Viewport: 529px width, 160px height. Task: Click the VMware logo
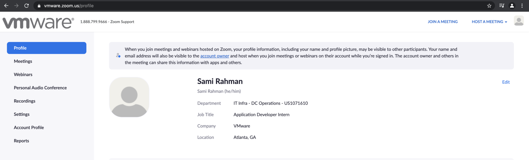pos(38,23)
